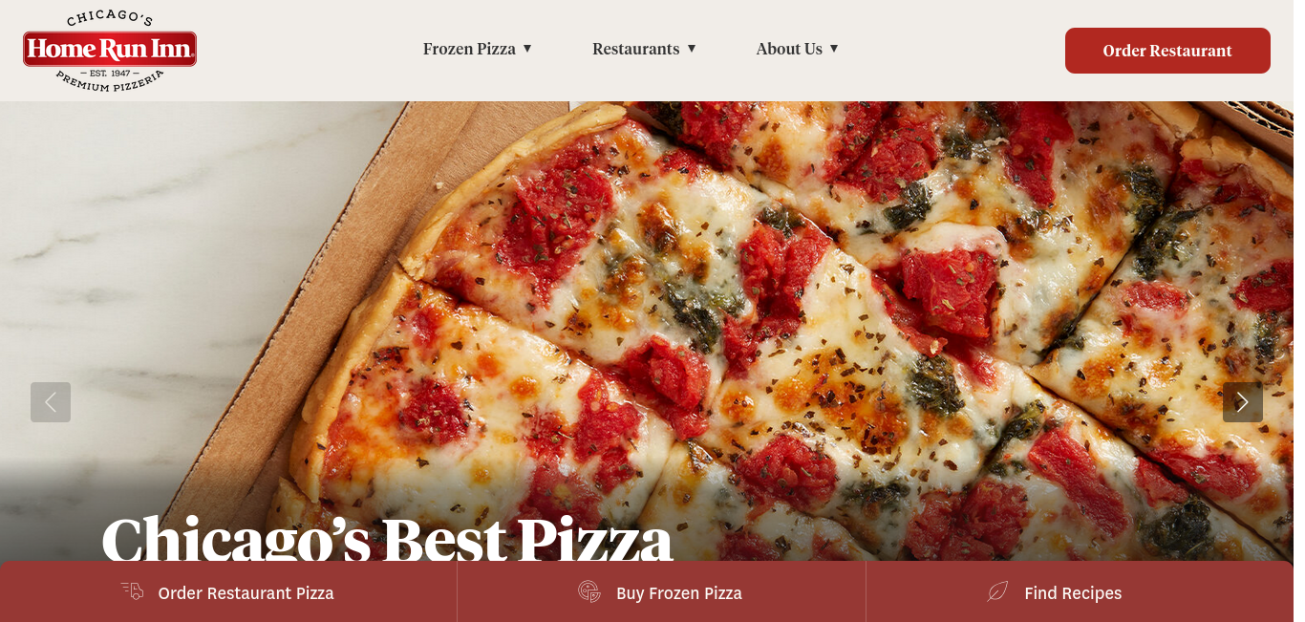The height and width of the screenshot is (622, 1305).
Task: Open the About Us menu label
Action: [789, 49]
